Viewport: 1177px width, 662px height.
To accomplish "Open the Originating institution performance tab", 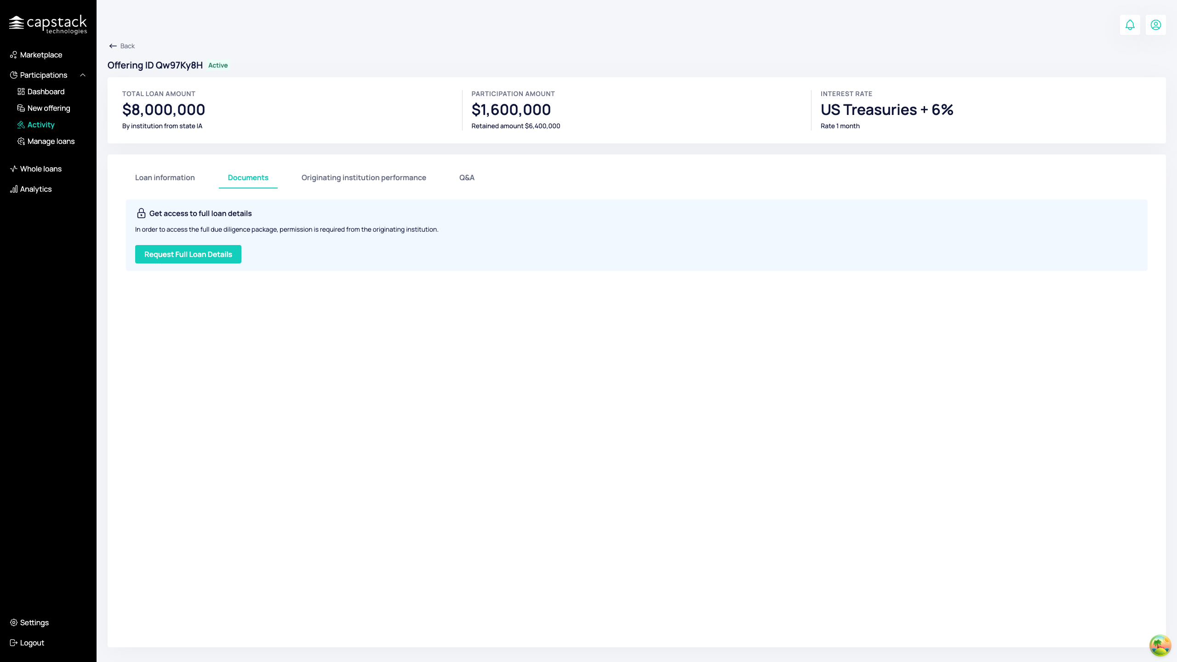I will (x=363, y=177).
